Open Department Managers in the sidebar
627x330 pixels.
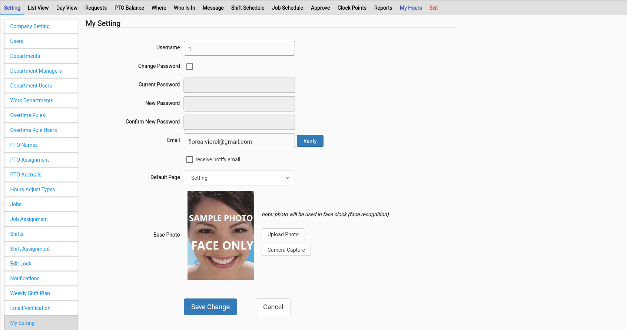coord(41,71)
